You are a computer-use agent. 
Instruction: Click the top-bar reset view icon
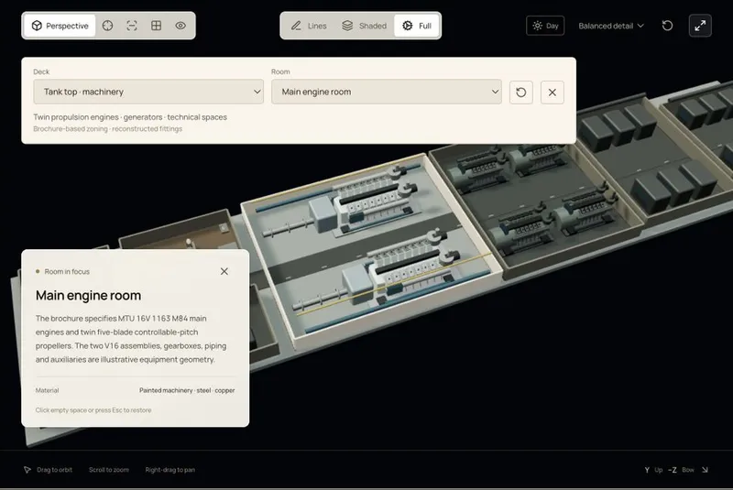668,26
